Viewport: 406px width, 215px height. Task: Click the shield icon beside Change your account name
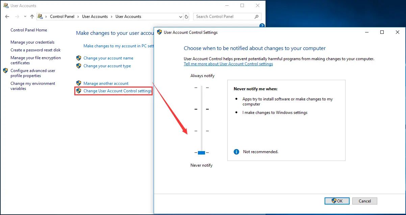tap(79, 58)
